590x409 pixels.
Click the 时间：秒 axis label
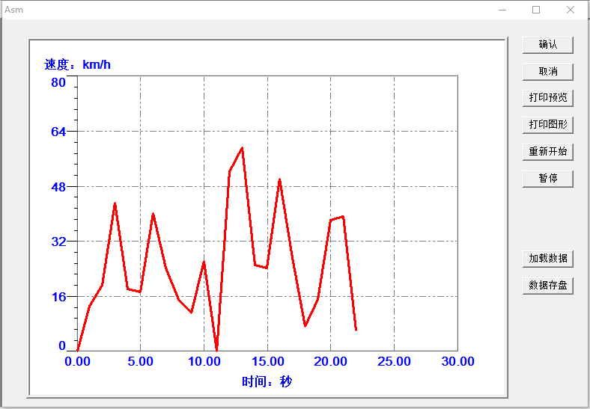coord(267,381)
